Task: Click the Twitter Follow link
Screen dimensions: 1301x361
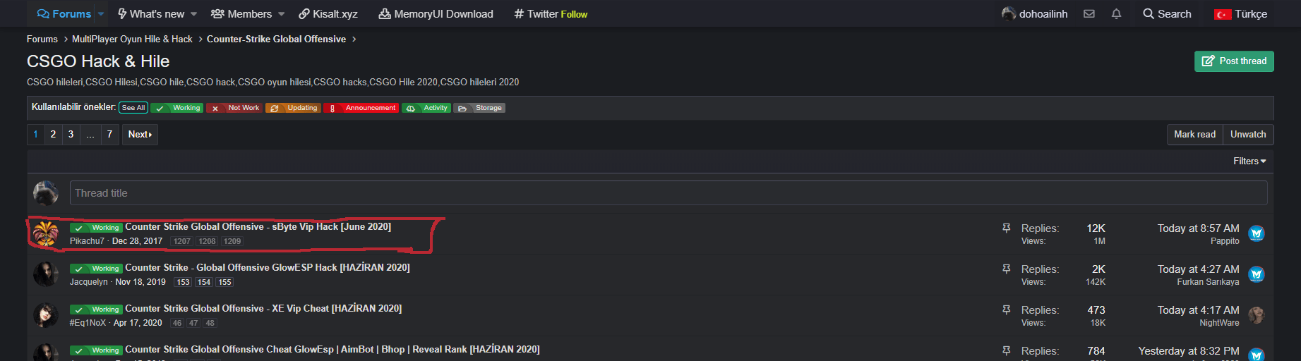Action: pos(551,13)
